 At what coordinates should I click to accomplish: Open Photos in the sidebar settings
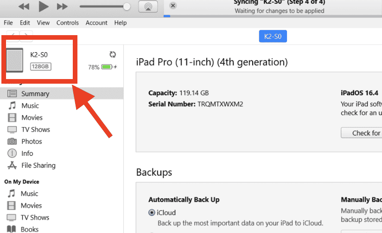(31, 141)
